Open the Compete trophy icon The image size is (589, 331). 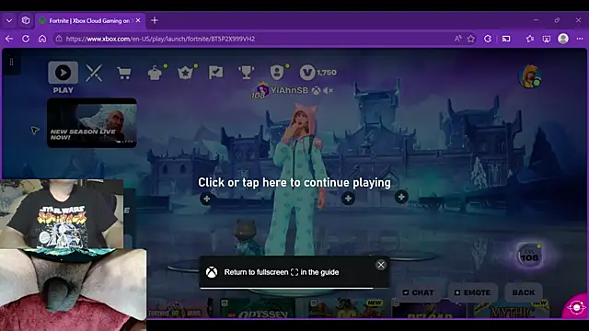[246, 73]
